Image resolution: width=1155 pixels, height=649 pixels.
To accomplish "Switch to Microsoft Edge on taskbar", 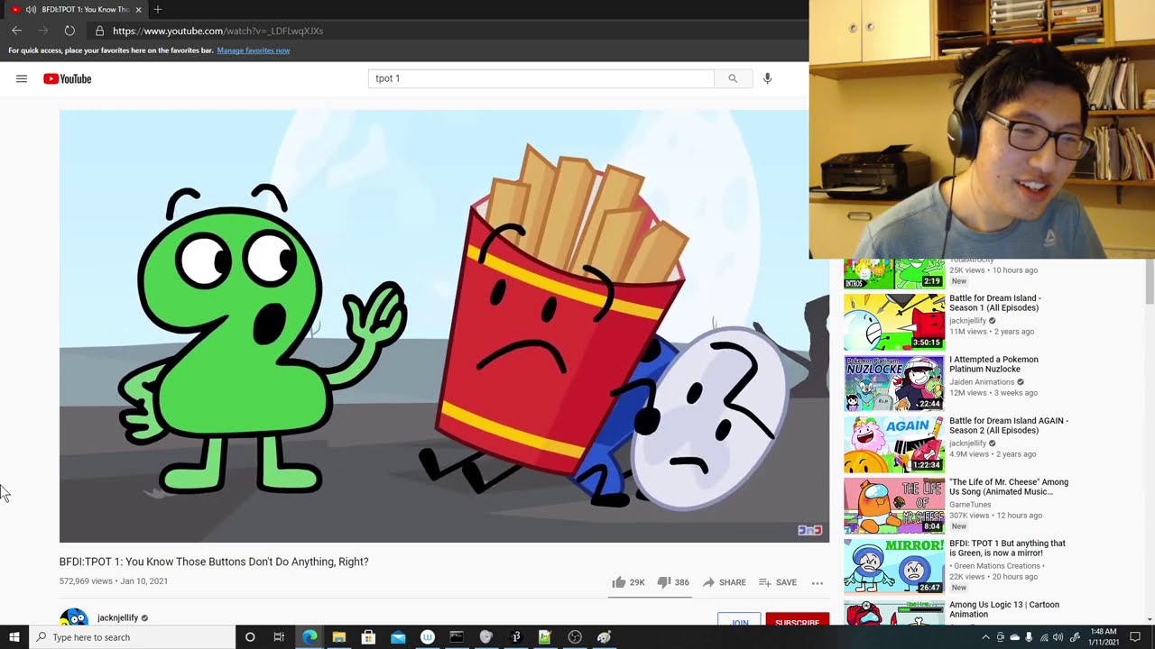I will coord(310,637).
